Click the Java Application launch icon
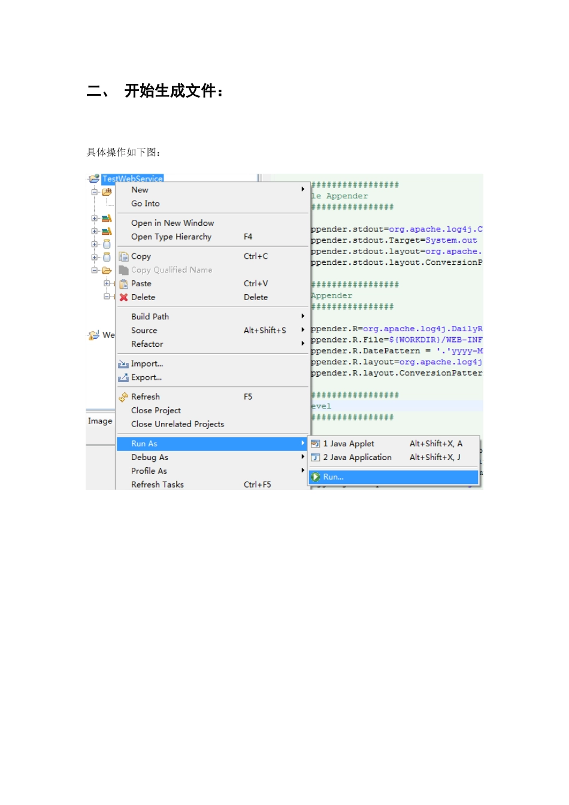Image resolution: width=569 pixels, height=805 pixels. (316, 458)
